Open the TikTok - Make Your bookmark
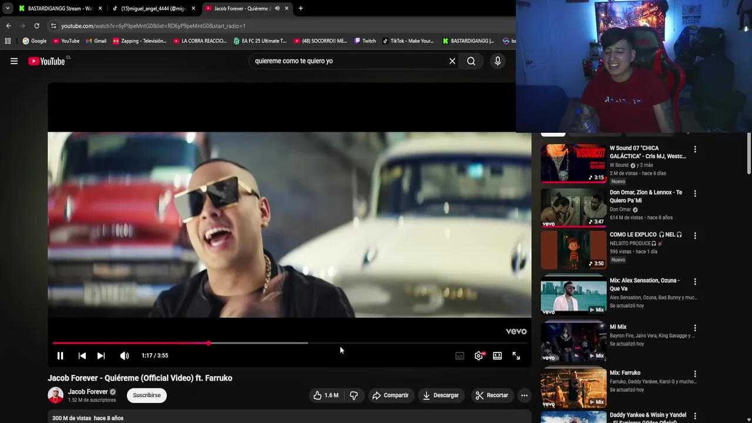 click(408, 41)
